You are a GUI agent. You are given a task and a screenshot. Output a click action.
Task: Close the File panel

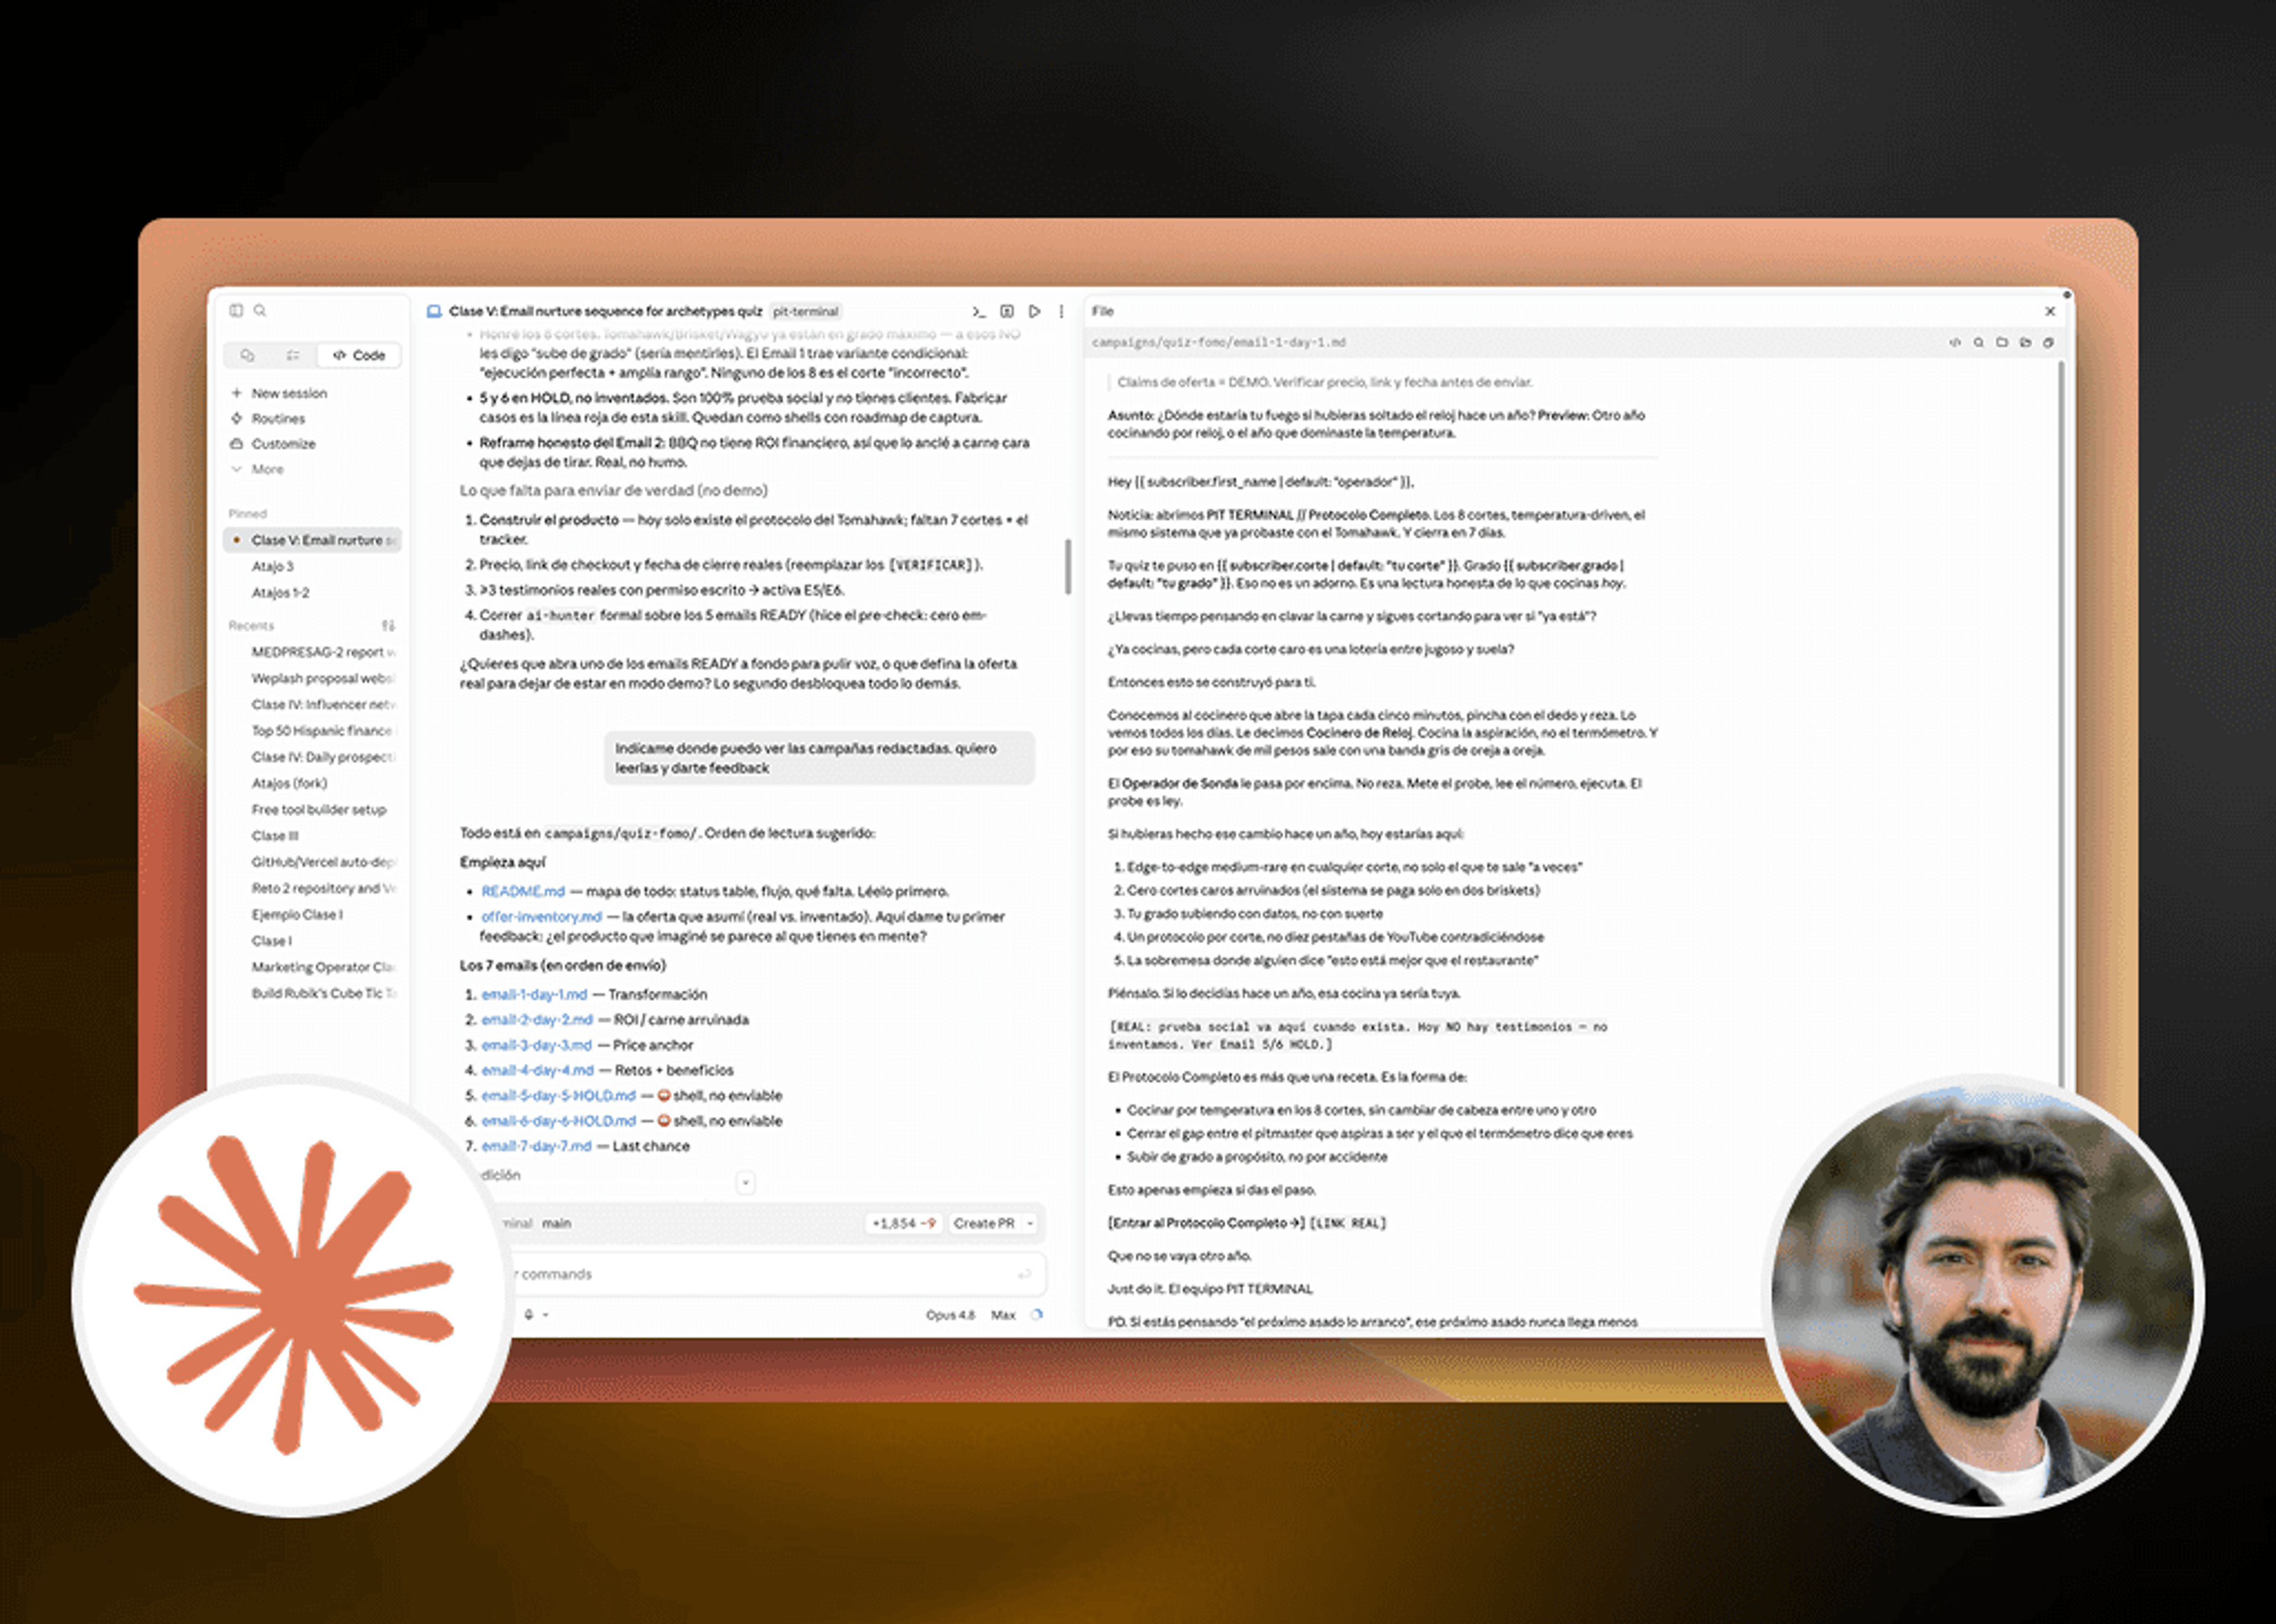(x=2050, y=311)
